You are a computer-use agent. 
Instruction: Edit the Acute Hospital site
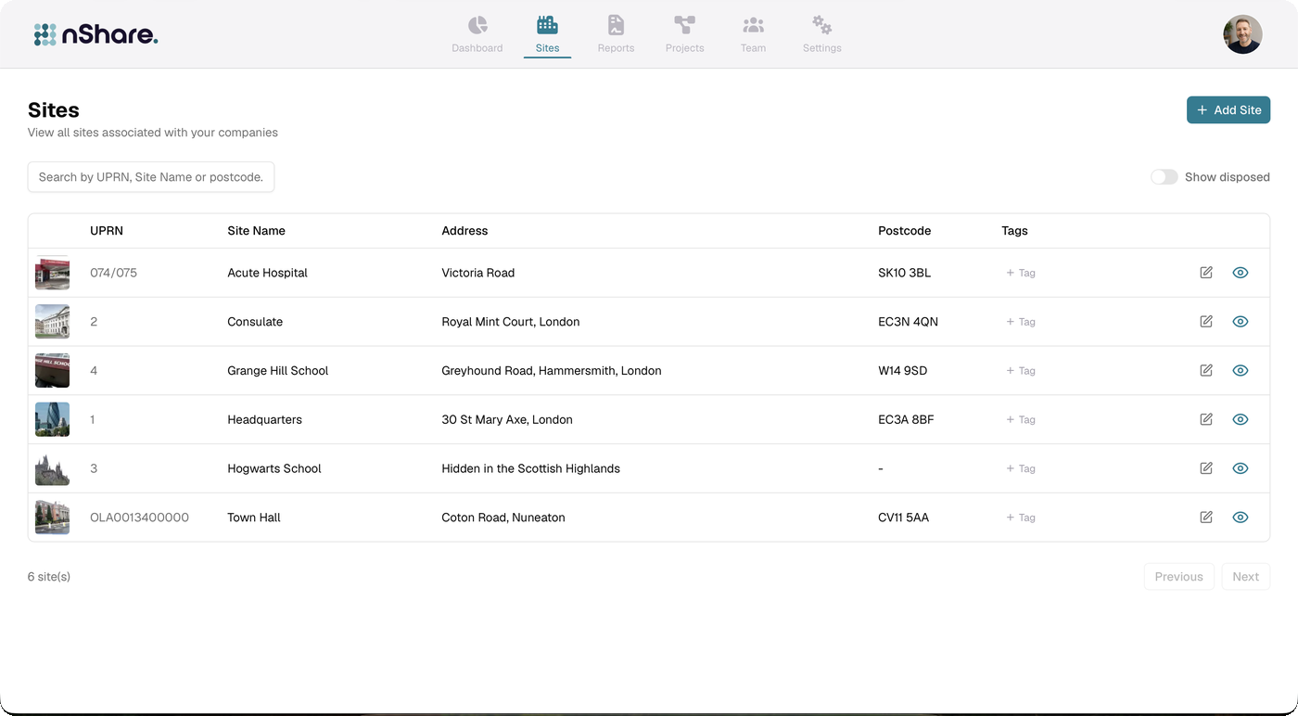tap(1206, 273)
